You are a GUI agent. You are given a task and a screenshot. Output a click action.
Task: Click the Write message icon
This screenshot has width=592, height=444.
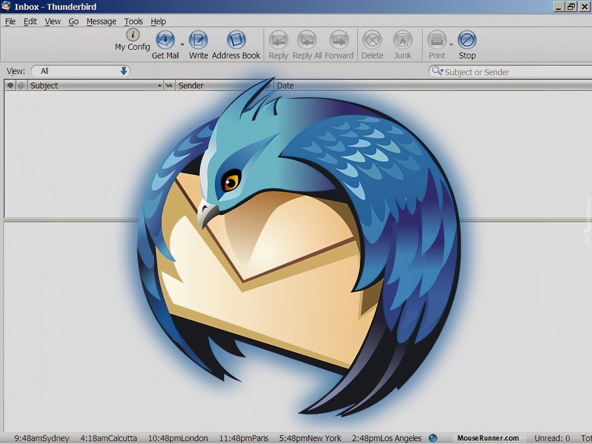pos(198,40)
